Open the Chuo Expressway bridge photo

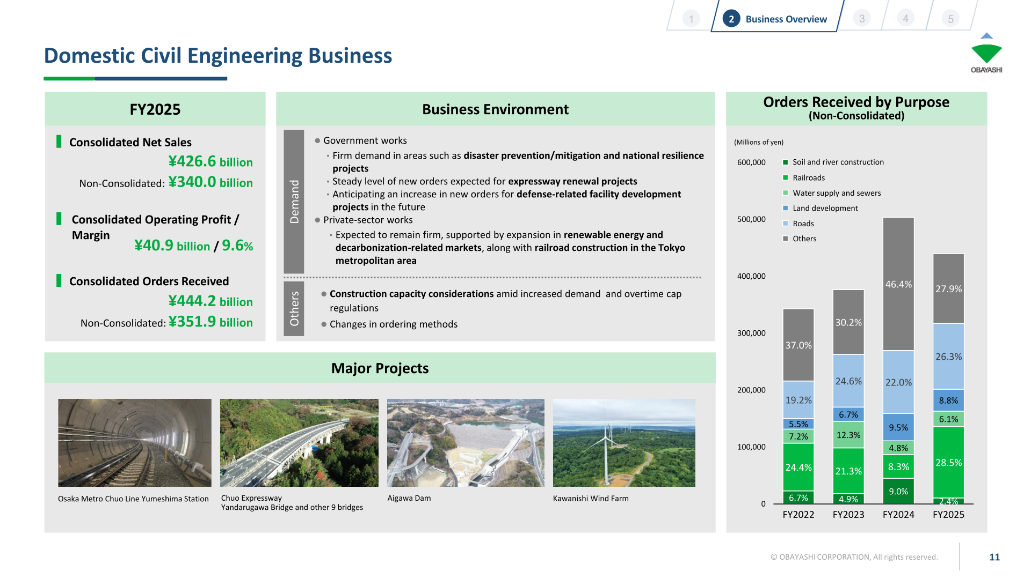tap(299, 443)
